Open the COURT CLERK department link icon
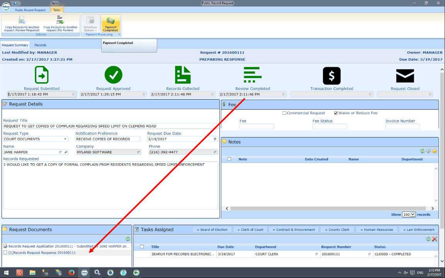445x278 pixels. pyautogui.click(x=316, y=254)
